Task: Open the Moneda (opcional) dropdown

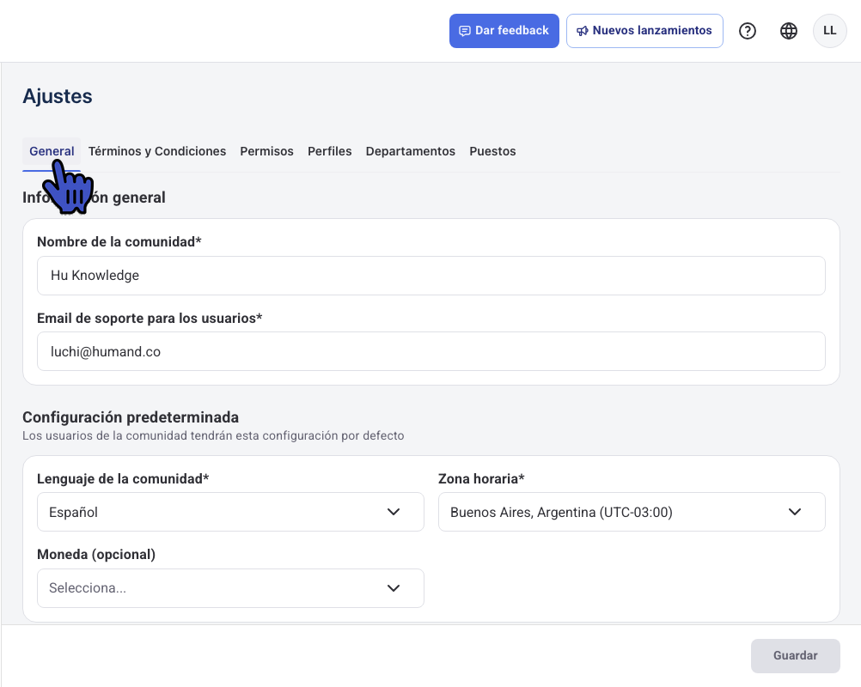Action: point(230,588)
